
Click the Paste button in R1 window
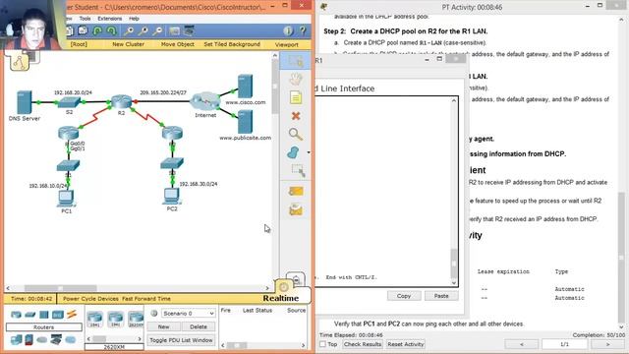[441, 296]
